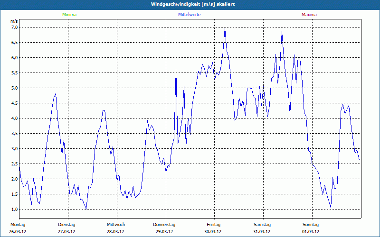
Task: Click the 5,0 y-axis value
Action: click(x=15, y=88)
